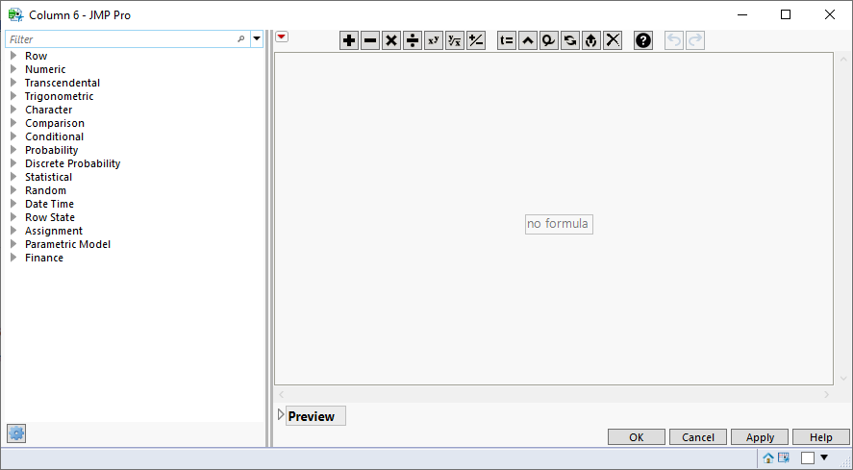Expand the Discrete Probability group
The height and width of the screenshot is (470, 853).
(13, 163)
